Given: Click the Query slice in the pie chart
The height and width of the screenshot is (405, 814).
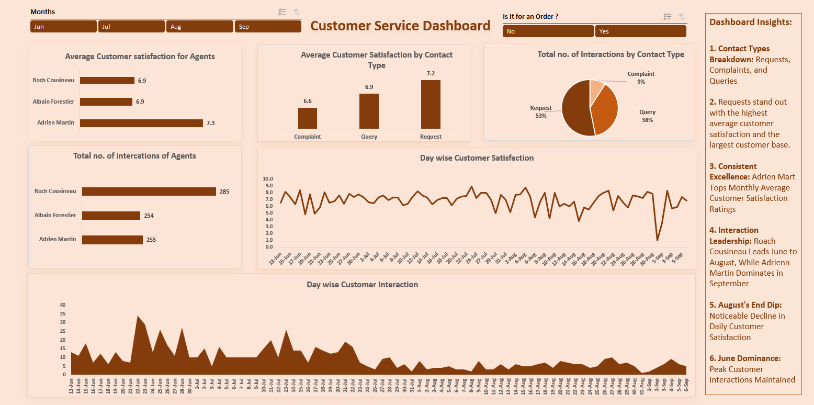Looking at the screenshot, I should pos(606,110).
